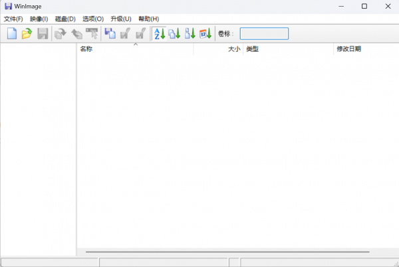Click the write disk toolbar icon

76,33
